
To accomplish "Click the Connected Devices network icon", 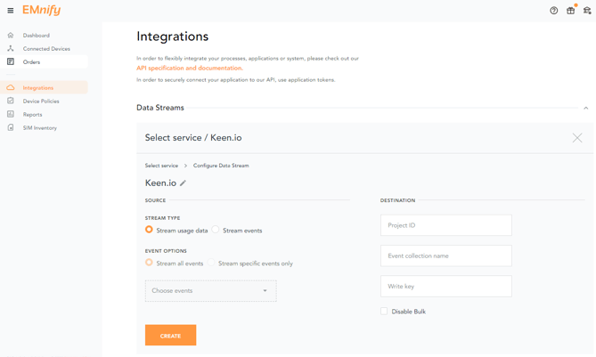I will tap(11, 49).
